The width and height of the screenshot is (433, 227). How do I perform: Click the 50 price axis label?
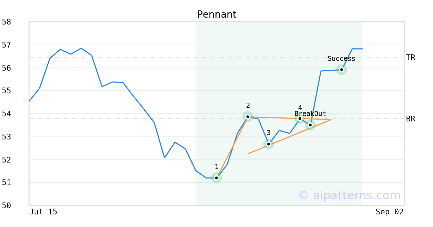[x=6, y=206]
